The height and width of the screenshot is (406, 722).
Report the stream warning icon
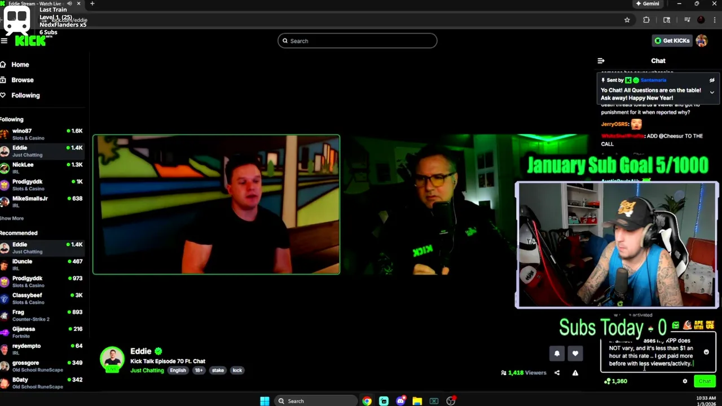(575, 373)
